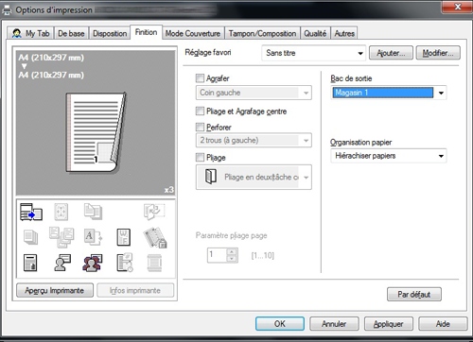Viewport: 473px width, 342px height.
Task: Enable the Agrafer checkbox
Action: 200,77
